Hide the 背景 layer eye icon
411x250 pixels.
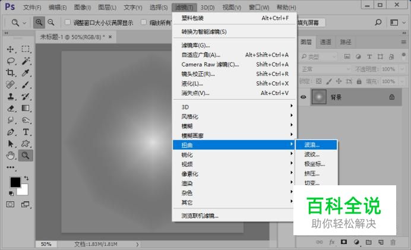(x=303, y=97)
